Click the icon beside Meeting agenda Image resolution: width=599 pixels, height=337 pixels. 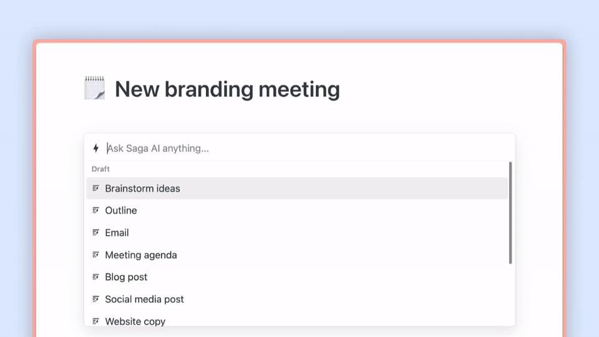[95, 255]
